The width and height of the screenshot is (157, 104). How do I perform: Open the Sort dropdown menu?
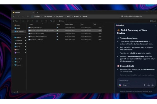coord(53,21)
